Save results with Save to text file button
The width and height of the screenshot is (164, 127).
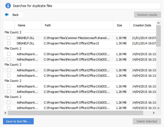click(x=18, y=121)
